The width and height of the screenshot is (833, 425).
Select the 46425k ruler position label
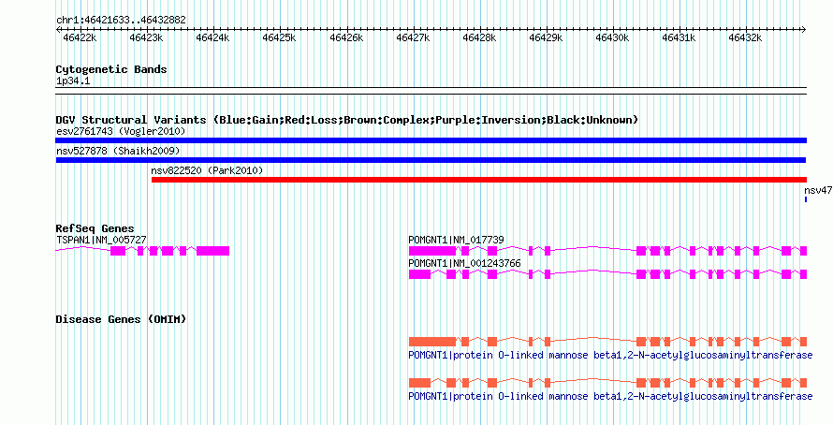[x=280, y=37]
